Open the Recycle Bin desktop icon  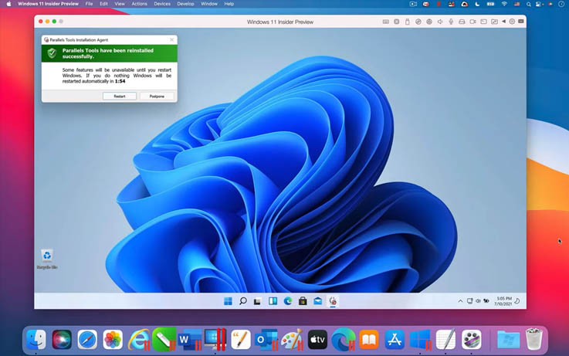47,259
